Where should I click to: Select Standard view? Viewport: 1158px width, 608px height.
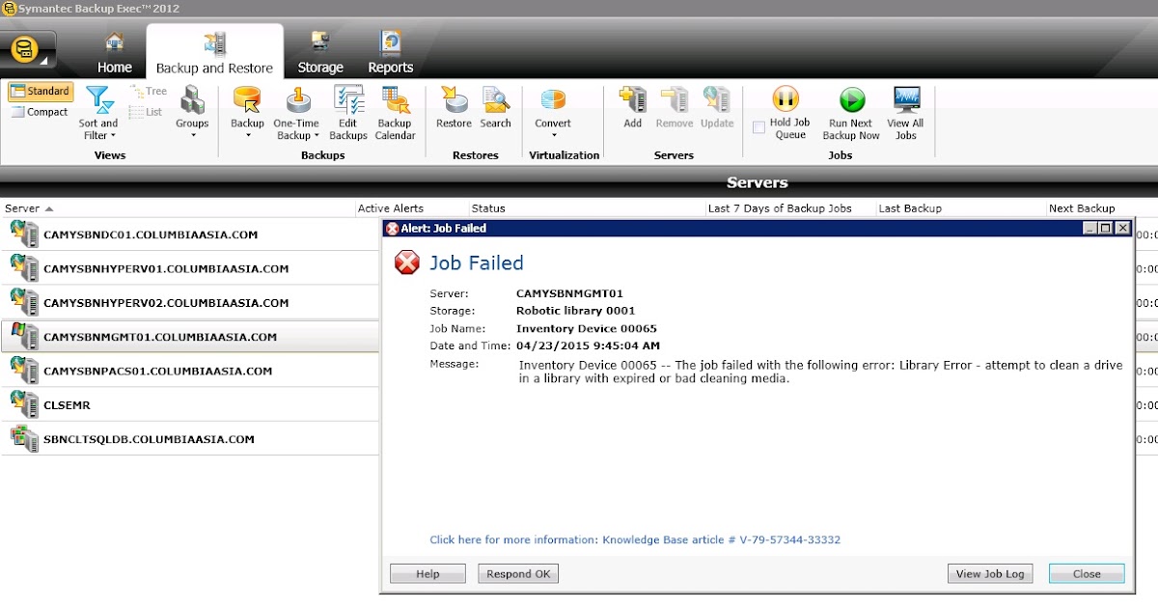pyautogui.click(x=41, y=91)
